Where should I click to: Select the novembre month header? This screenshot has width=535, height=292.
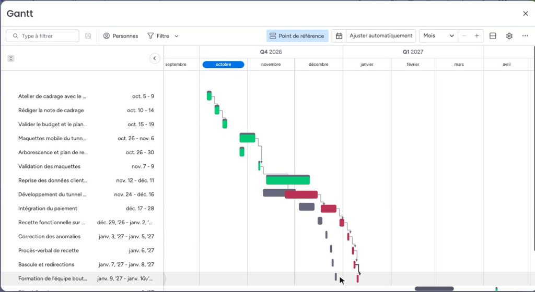click(x=271, y=64)
